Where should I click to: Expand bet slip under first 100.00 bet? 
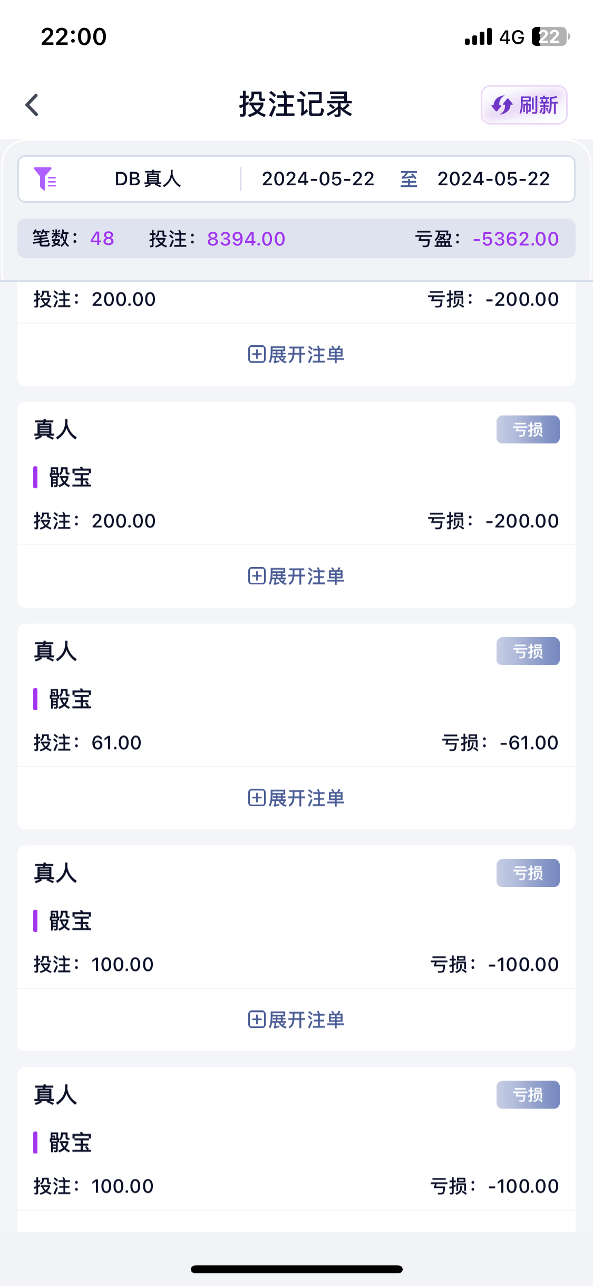click(296, 1019)
